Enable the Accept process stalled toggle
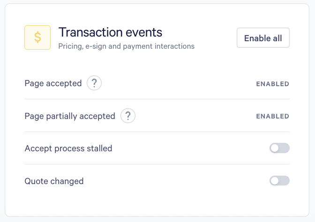Screen dimensions: 315x222 coord(279,148)
